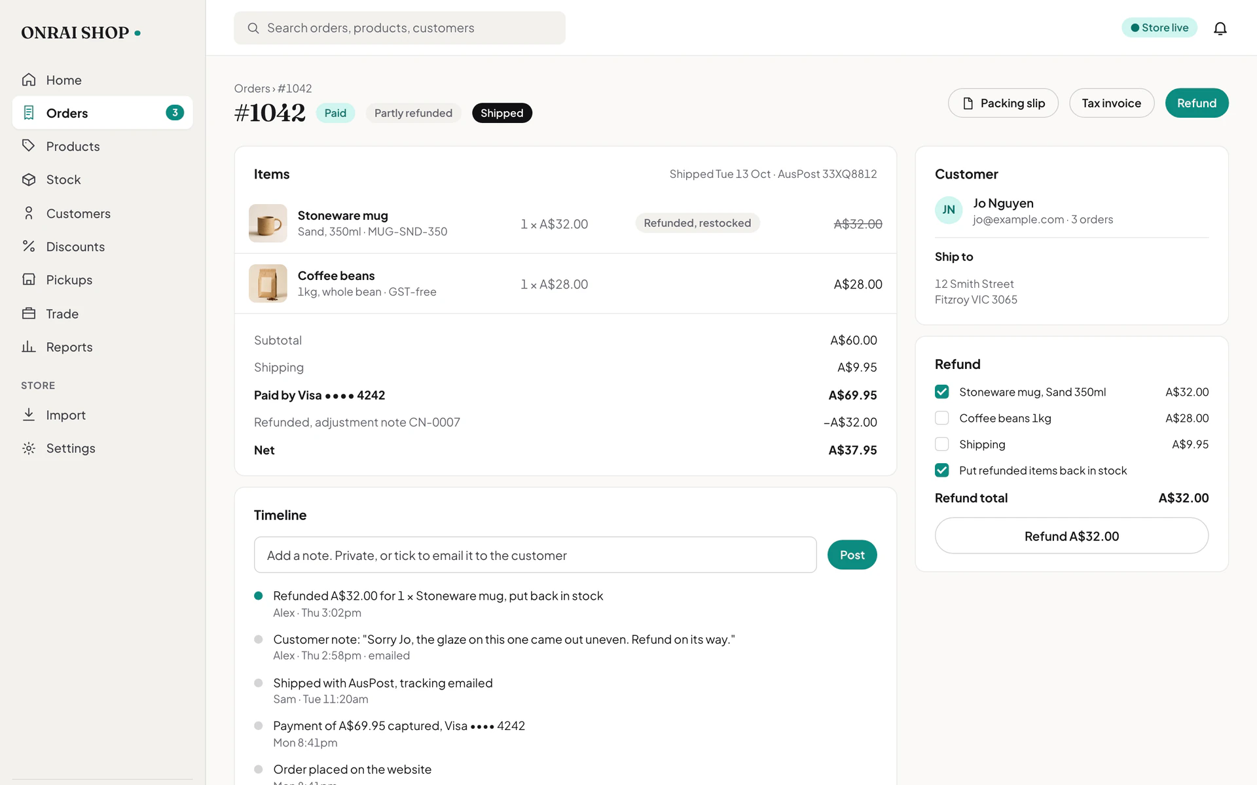Open Products section
1257x785 pixels.
tap(103, 146)
